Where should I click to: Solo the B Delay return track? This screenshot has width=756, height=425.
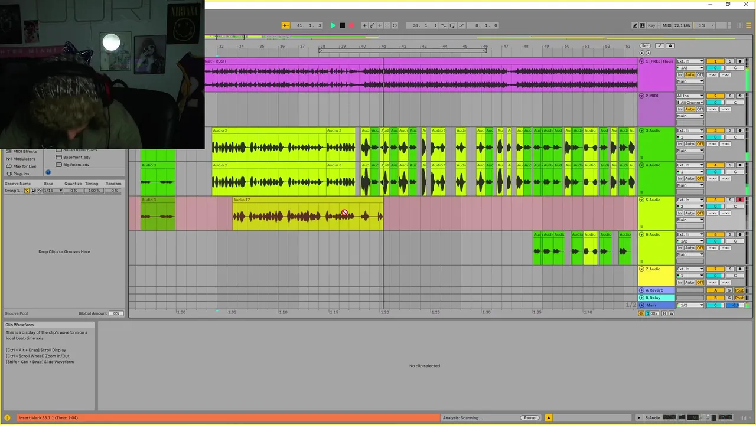click(x=730, y=298)
